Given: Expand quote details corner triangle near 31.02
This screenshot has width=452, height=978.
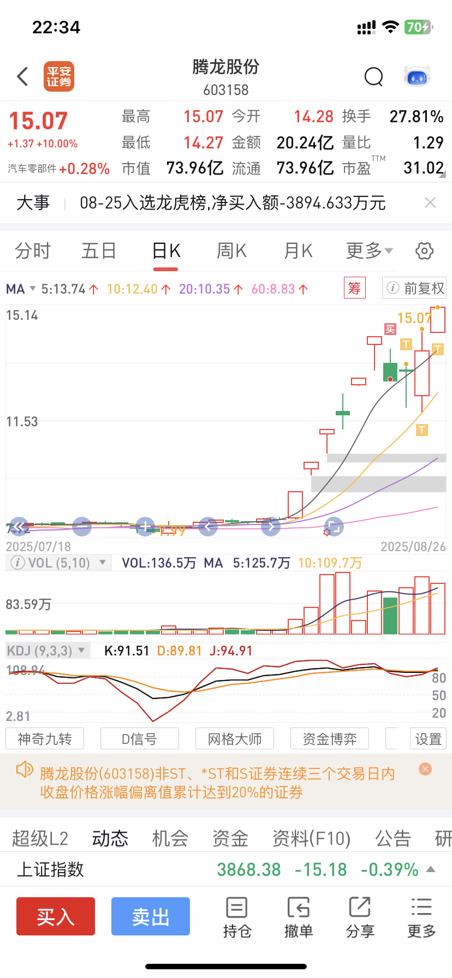Looking at the screenshot, I should (x=442, y=175).
